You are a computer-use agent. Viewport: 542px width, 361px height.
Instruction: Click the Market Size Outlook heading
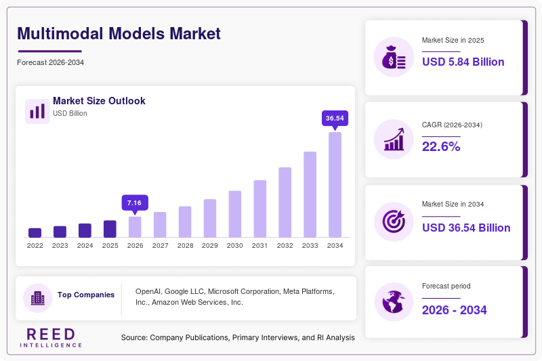click(99, 101)
